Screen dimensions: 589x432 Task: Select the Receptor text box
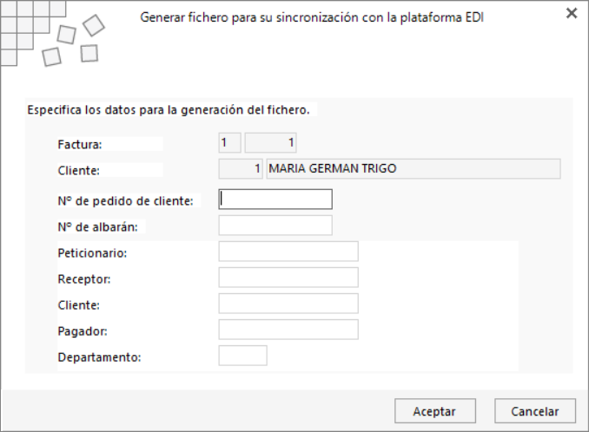288,278
